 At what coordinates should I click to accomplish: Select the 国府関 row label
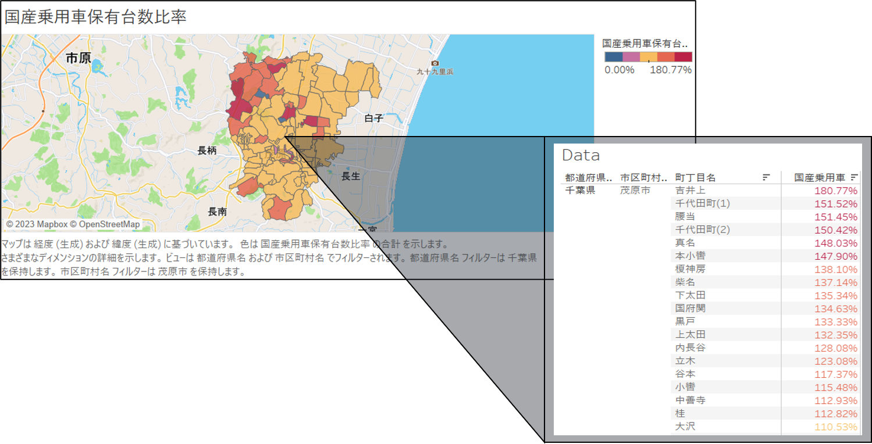pos(690,308)
